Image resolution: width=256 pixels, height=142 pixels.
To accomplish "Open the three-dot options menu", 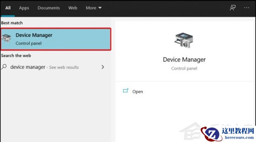I will click(247, 8).
